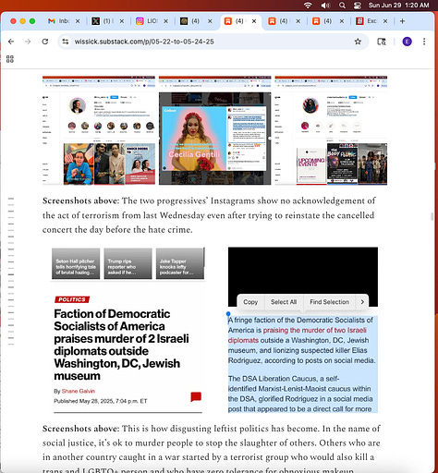Image resolution: width=438 pixels, height=473 pixels.
Task: Open Wi-Fi status in the menu bar
Action: [308, 6]
